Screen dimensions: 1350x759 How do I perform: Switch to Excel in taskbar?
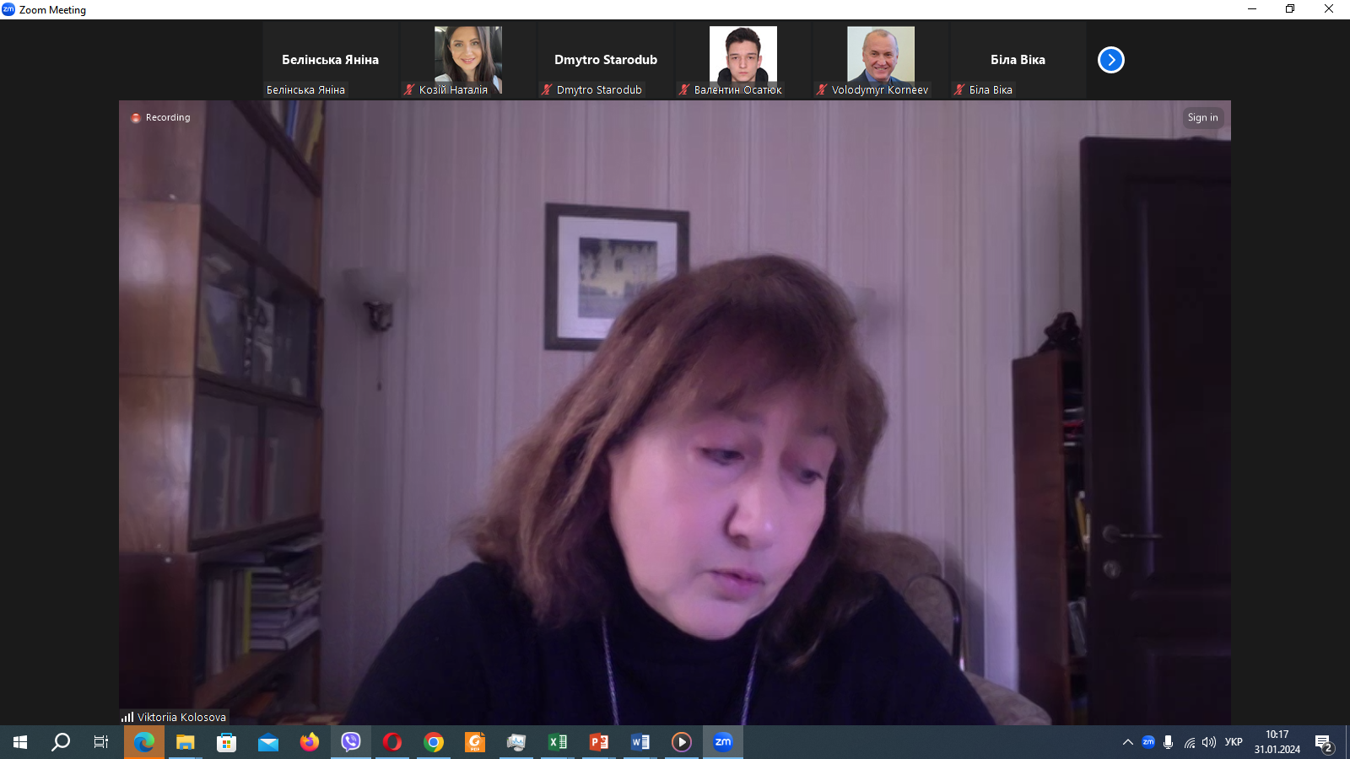click(x=558, y=742)
